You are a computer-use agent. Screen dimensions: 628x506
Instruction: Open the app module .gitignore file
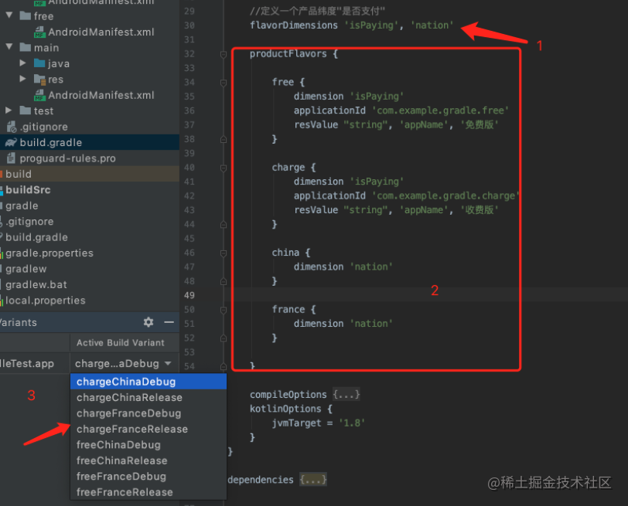(43, 127)
